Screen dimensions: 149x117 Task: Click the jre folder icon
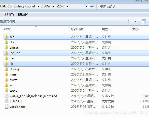(x=6, y=58)
